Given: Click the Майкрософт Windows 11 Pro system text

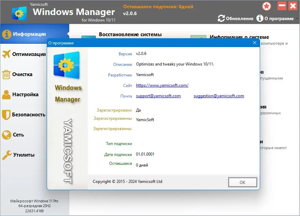Looking at the screenshot, I should coord(34,201).
